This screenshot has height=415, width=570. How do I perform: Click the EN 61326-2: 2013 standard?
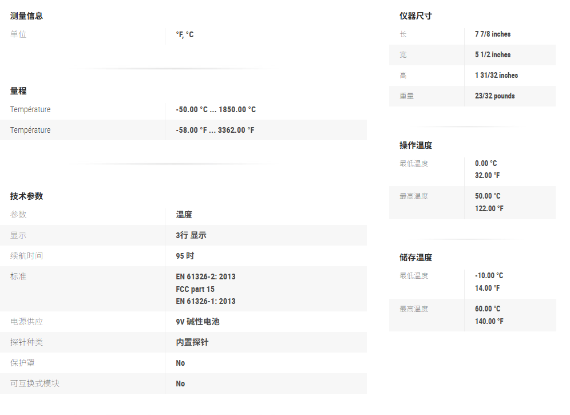pyautogui.click(x=205, y=276)
